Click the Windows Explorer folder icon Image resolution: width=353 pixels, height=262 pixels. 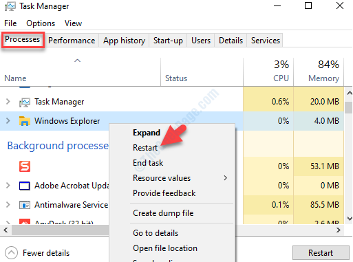[25, 121]
